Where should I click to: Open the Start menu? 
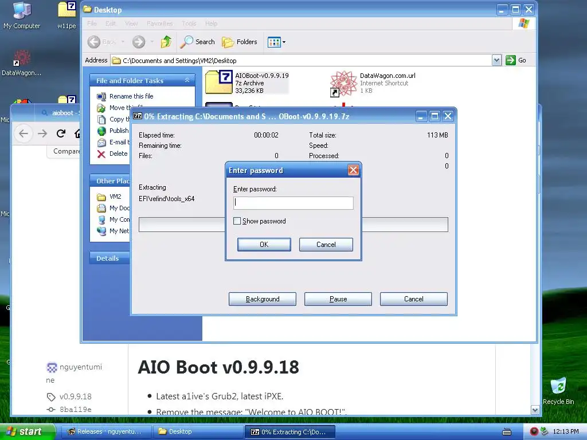[27, 431]
